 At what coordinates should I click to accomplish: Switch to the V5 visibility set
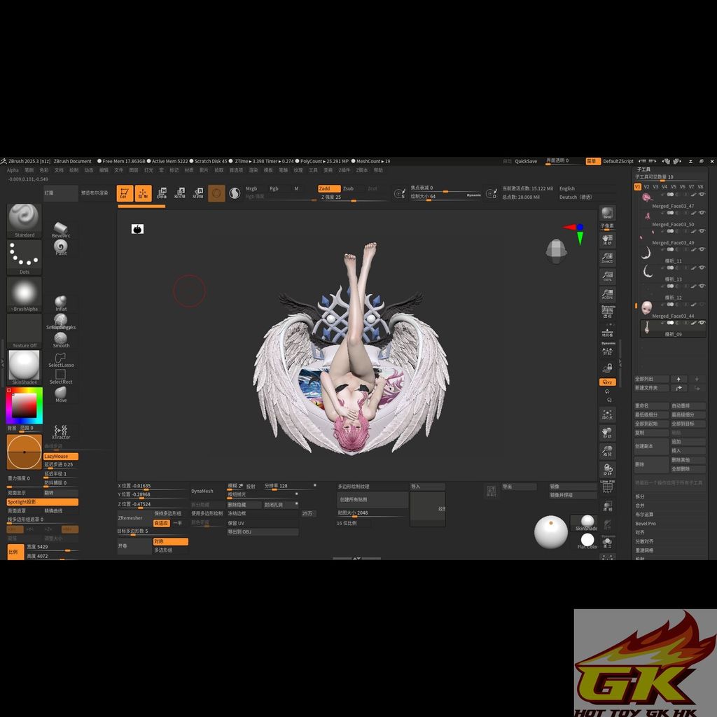(673, 186)
